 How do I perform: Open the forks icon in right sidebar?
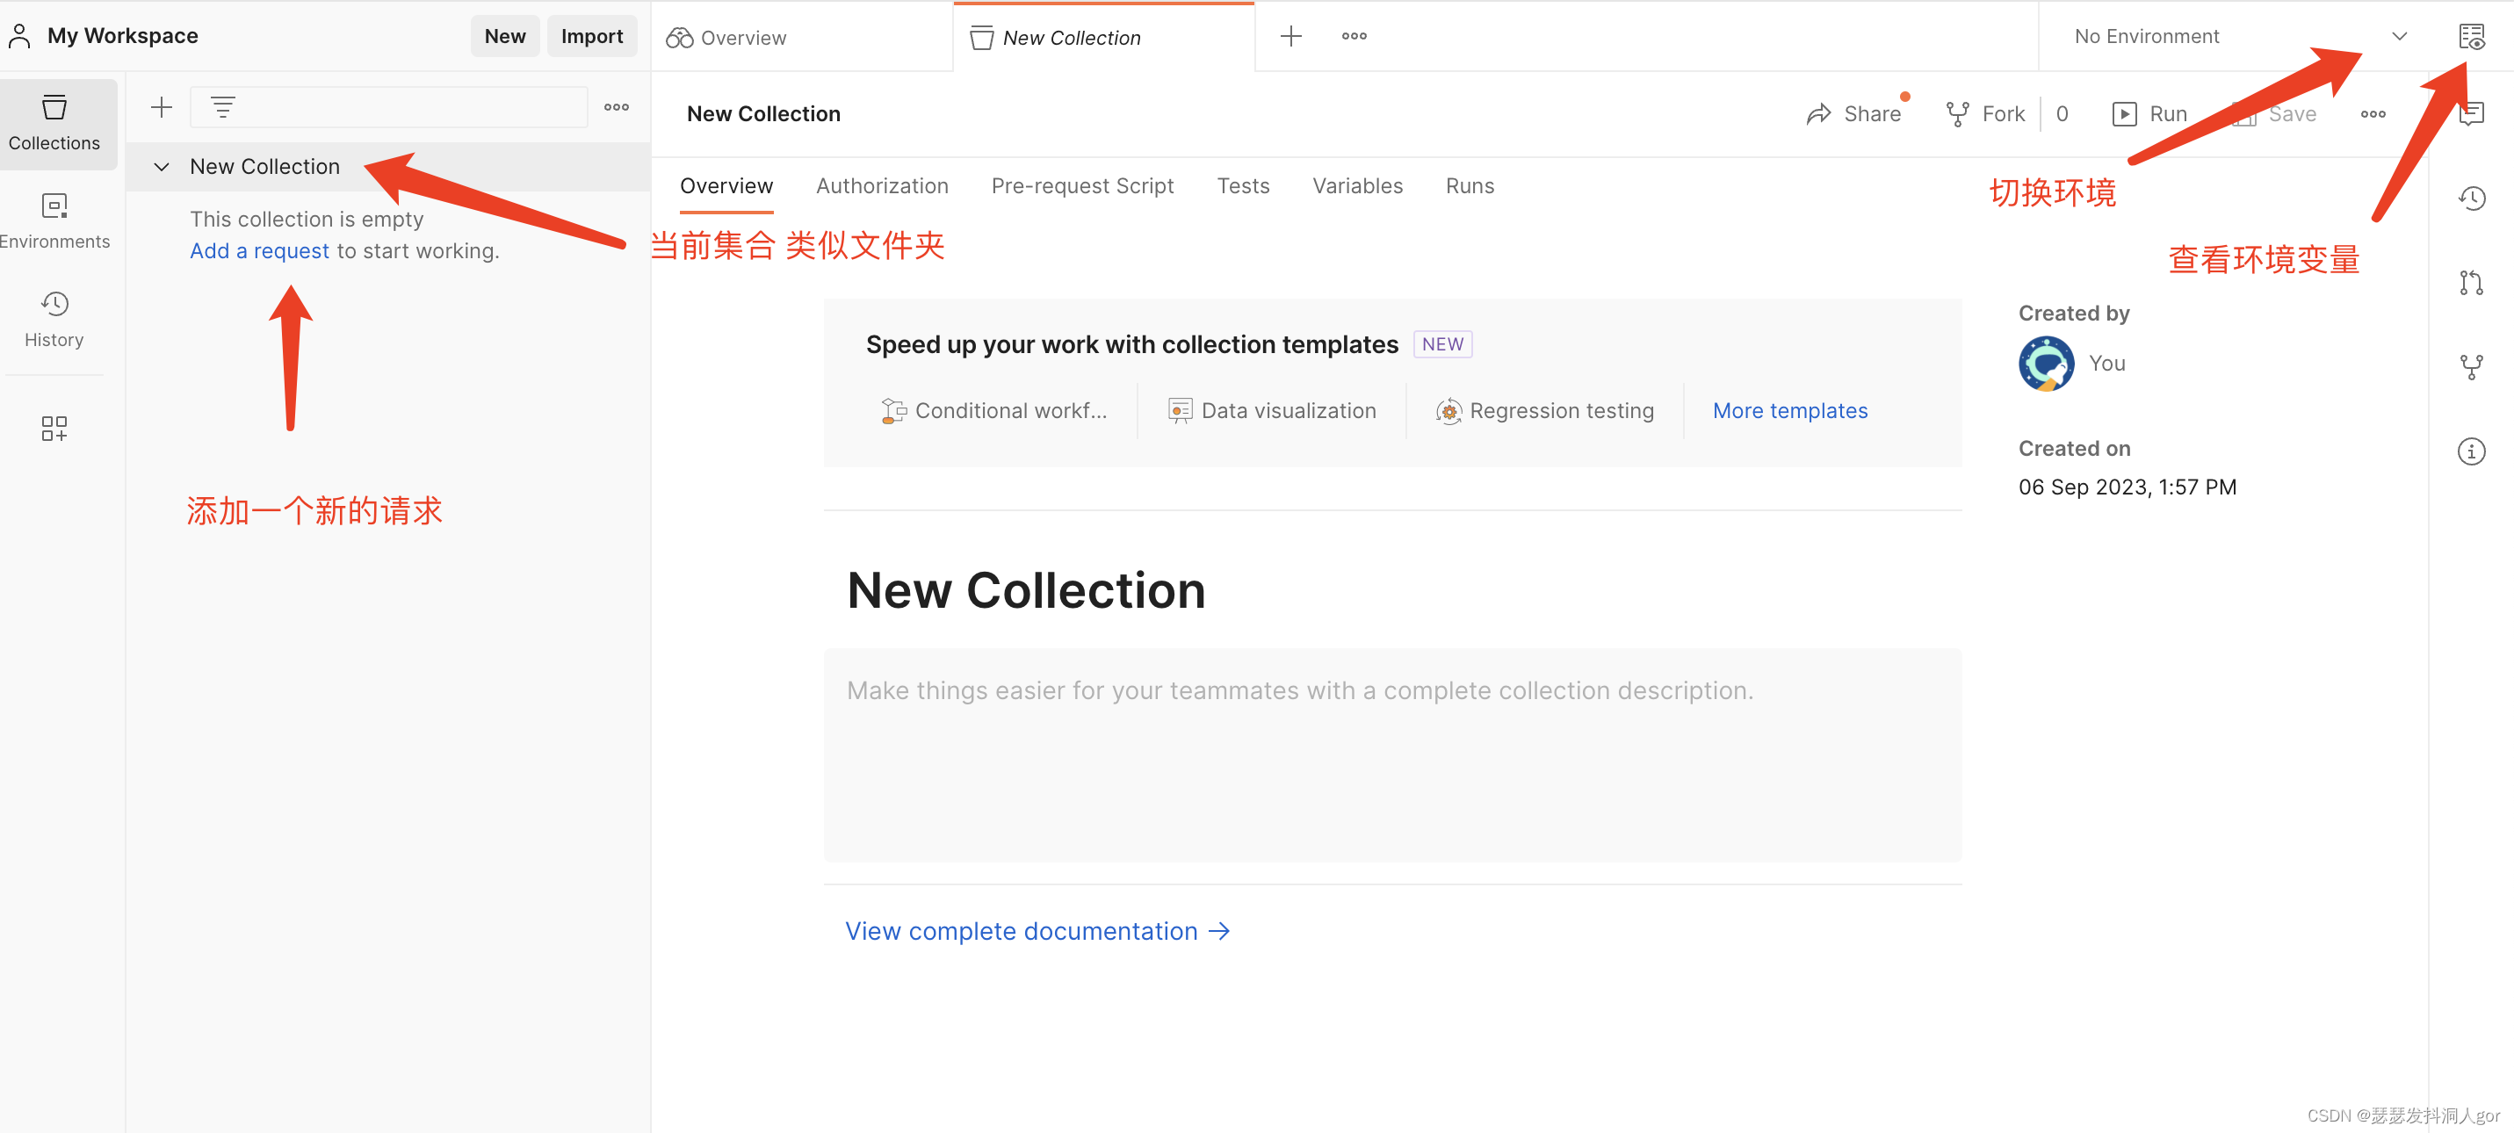point(2471,367)
